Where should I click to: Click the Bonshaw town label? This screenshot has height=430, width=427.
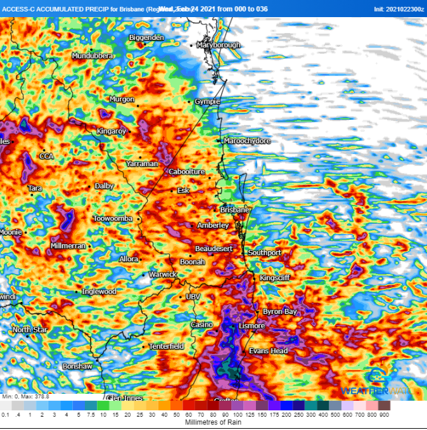click(77, 367)
